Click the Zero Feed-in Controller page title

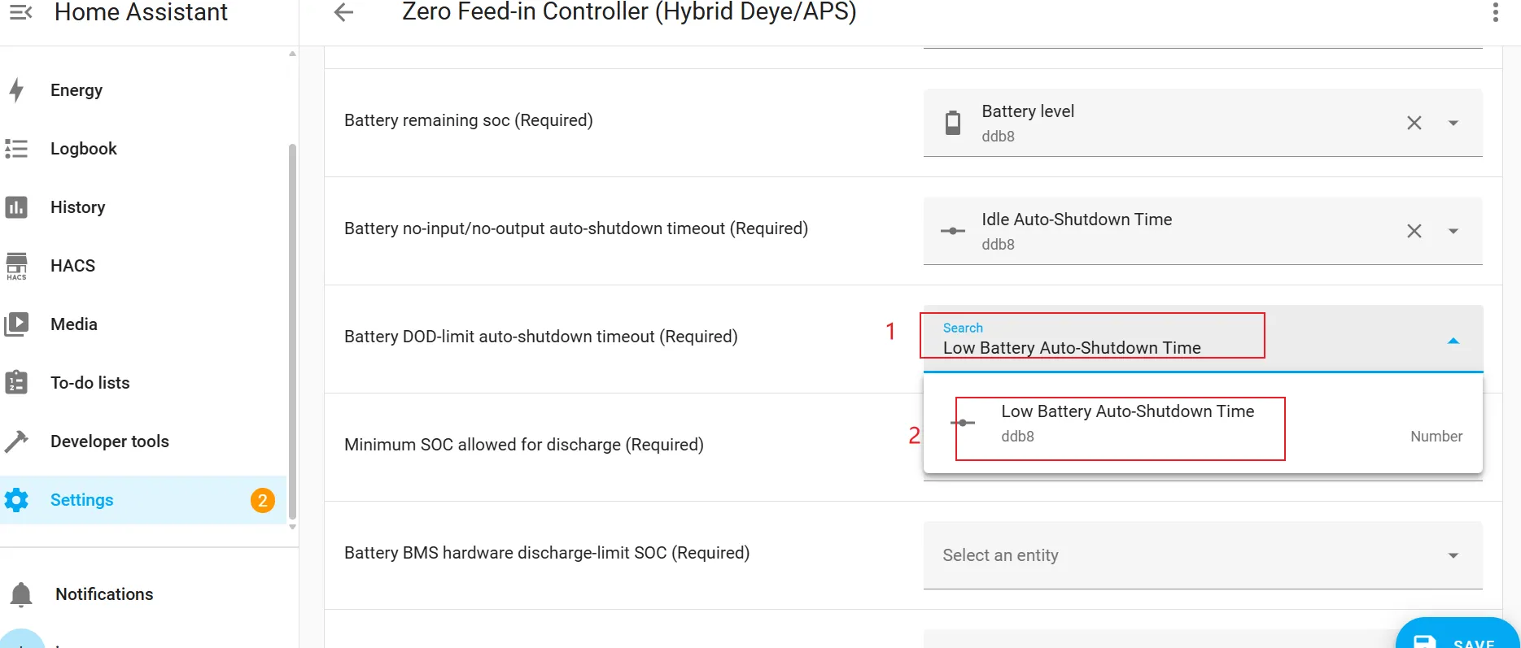click(629, 12)
